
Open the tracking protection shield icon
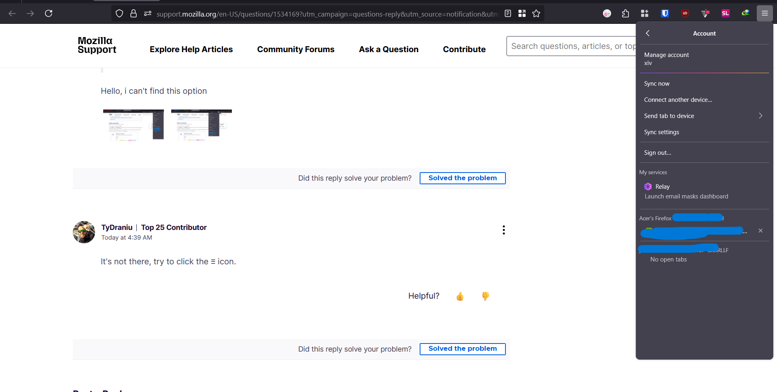(119, 14)
